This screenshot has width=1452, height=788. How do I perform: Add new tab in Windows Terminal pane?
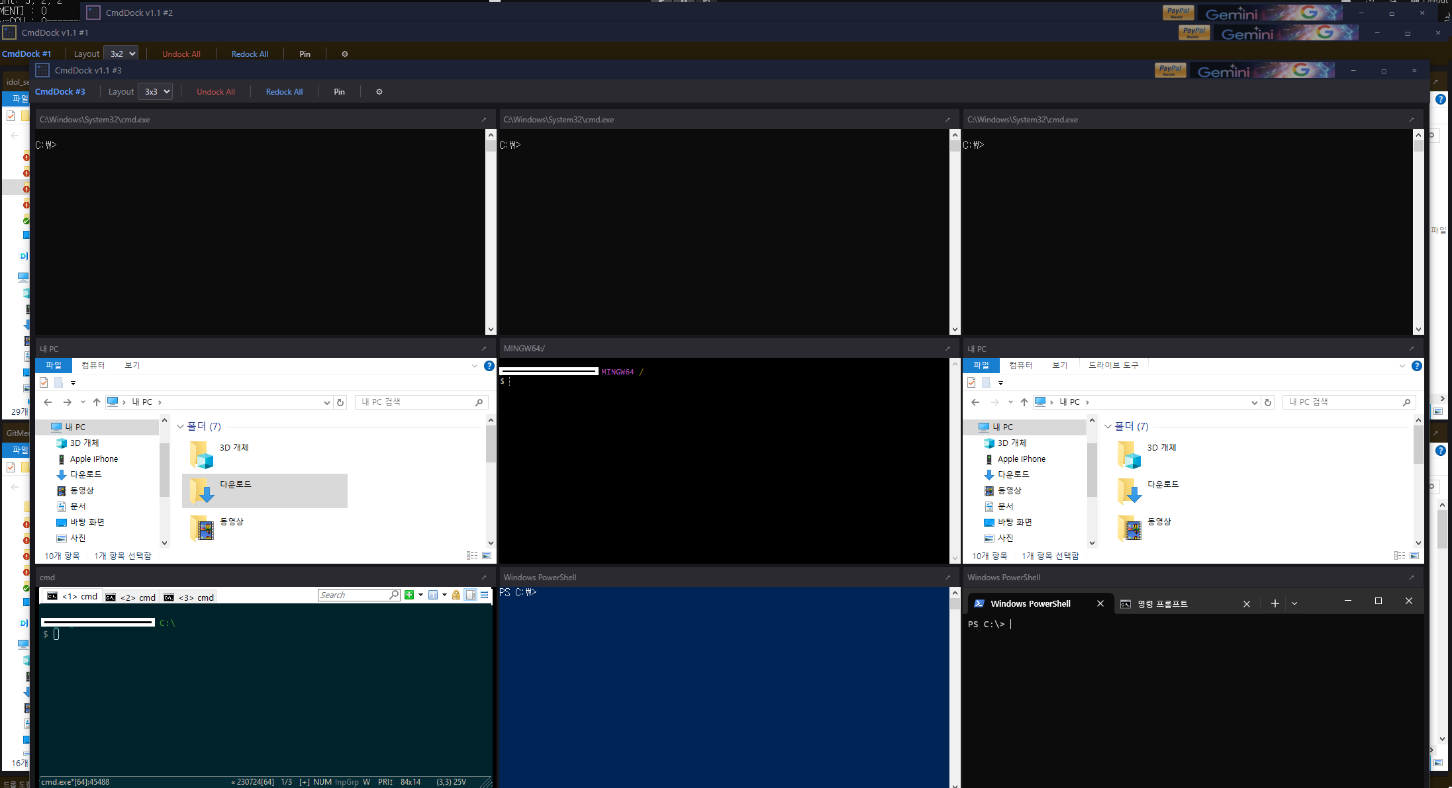click(x=1275, y=603)
